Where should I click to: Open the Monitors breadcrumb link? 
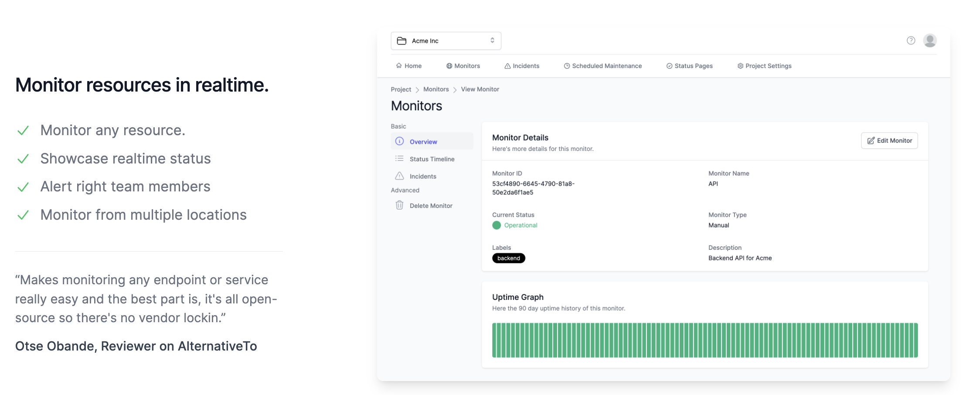pos(436,89)
